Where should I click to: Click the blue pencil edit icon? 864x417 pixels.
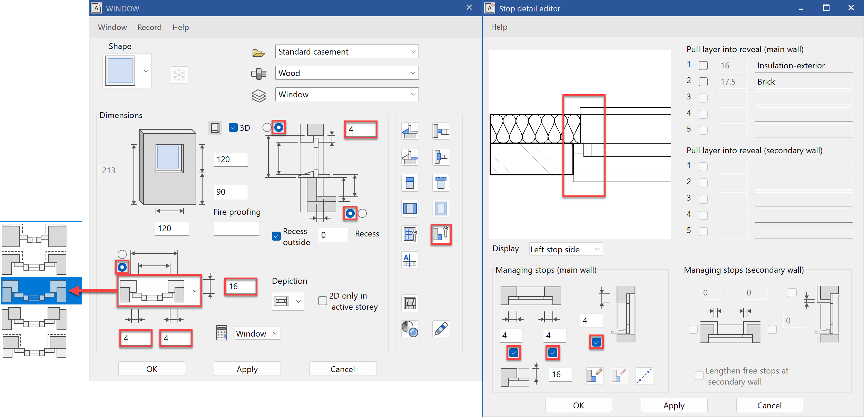click(441, 329)
